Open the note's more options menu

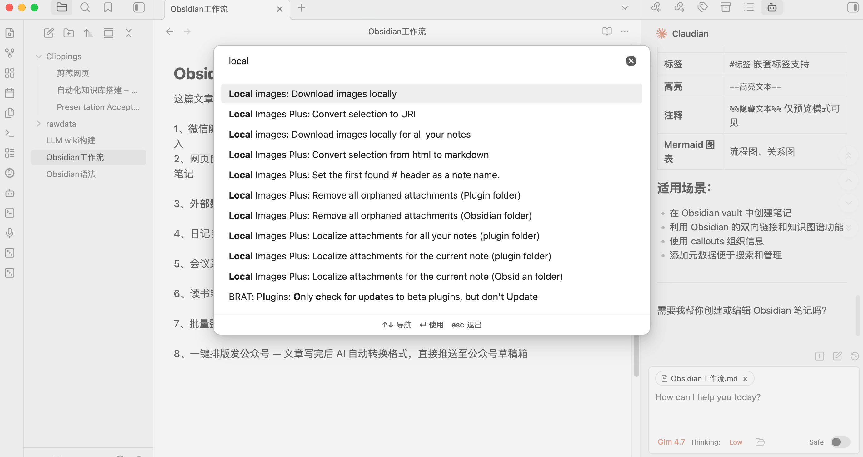point(625,32)
